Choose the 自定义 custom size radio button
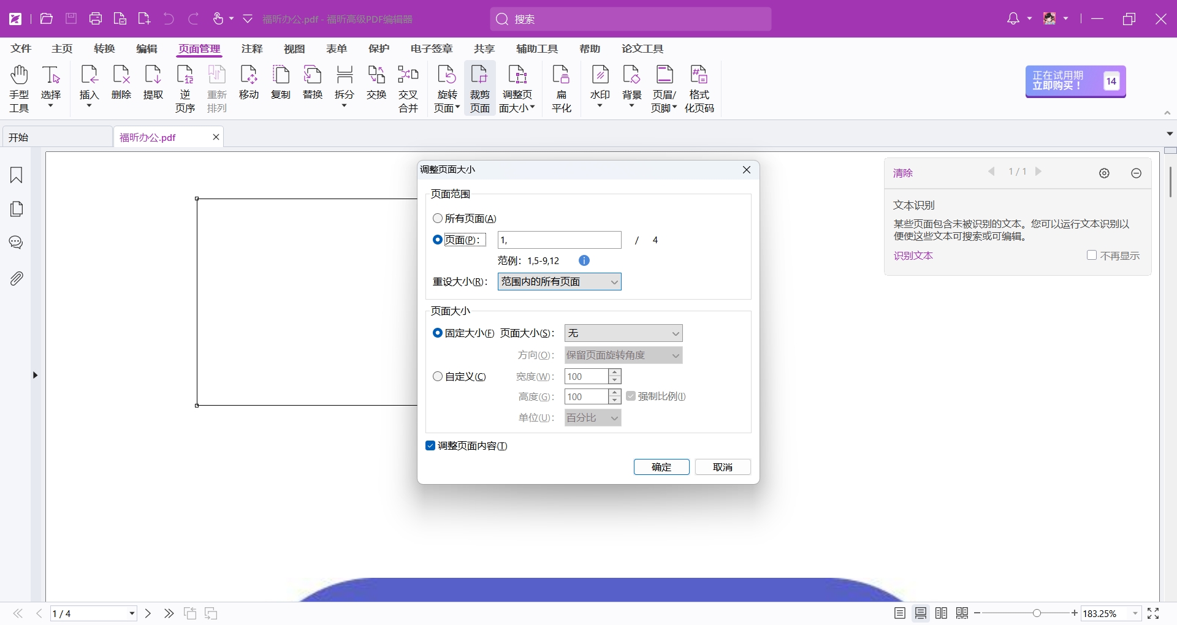The image size is (1177, 625). pyautogui.click(x=438, y=377)
